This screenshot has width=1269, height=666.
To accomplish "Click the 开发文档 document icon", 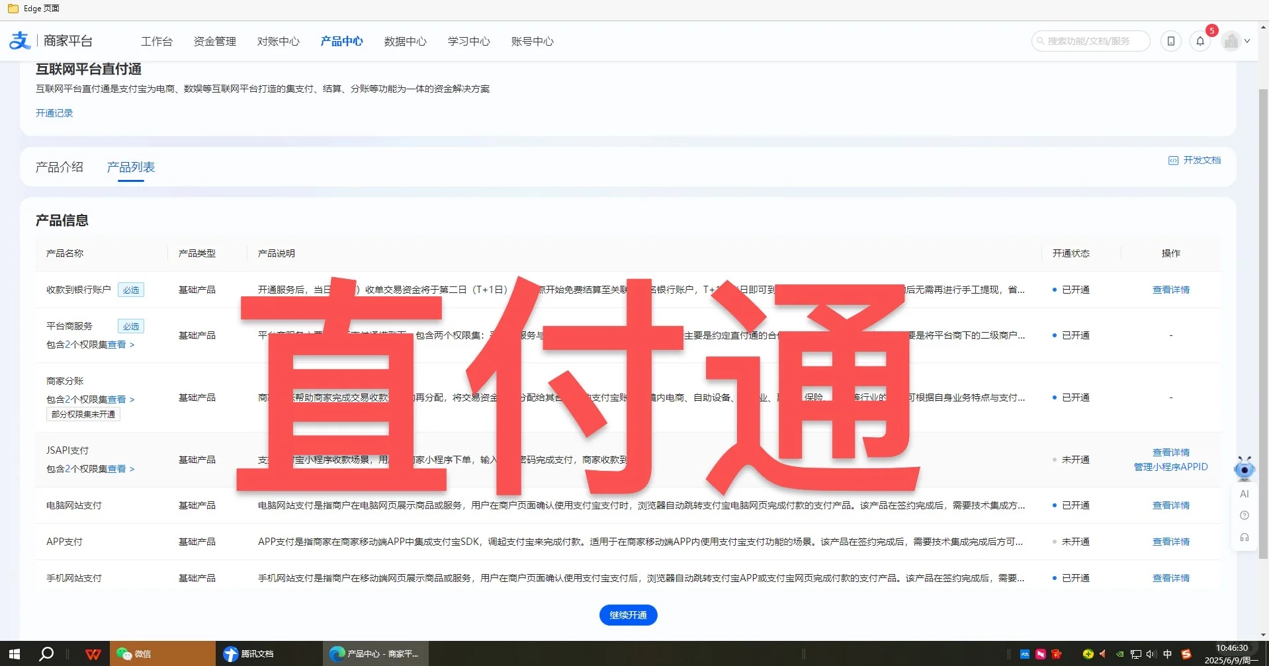I will 1173,160.
